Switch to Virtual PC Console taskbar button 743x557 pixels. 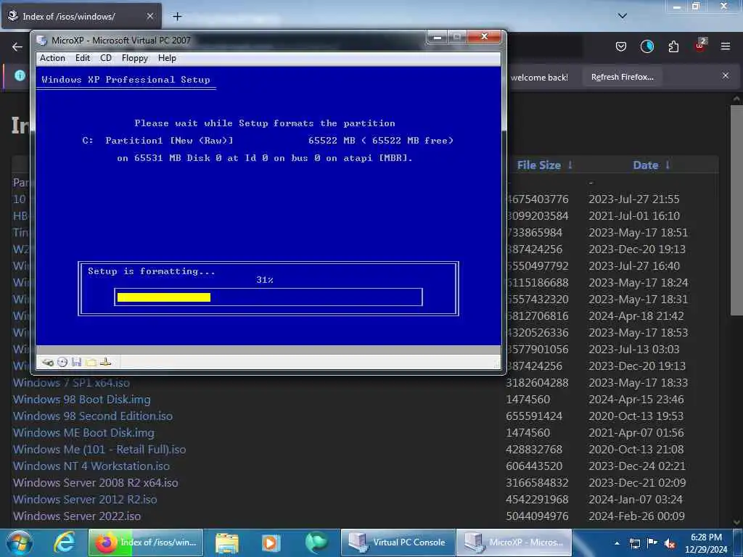point(398,542)
